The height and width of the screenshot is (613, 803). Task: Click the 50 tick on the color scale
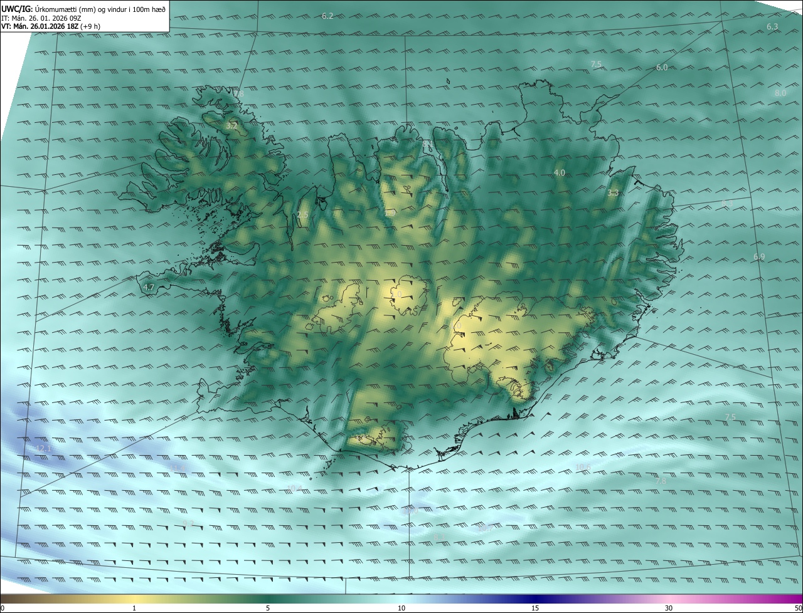click(x=798, y=608)
